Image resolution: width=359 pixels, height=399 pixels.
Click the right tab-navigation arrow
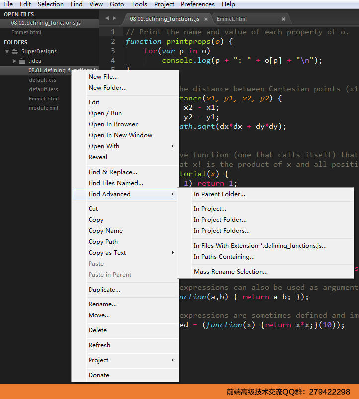[115, 18]
